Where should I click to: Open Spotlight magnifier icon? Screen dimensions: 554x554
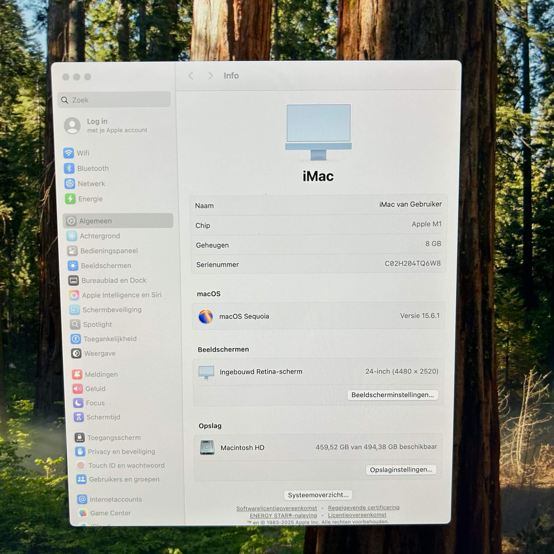[75, 324]
